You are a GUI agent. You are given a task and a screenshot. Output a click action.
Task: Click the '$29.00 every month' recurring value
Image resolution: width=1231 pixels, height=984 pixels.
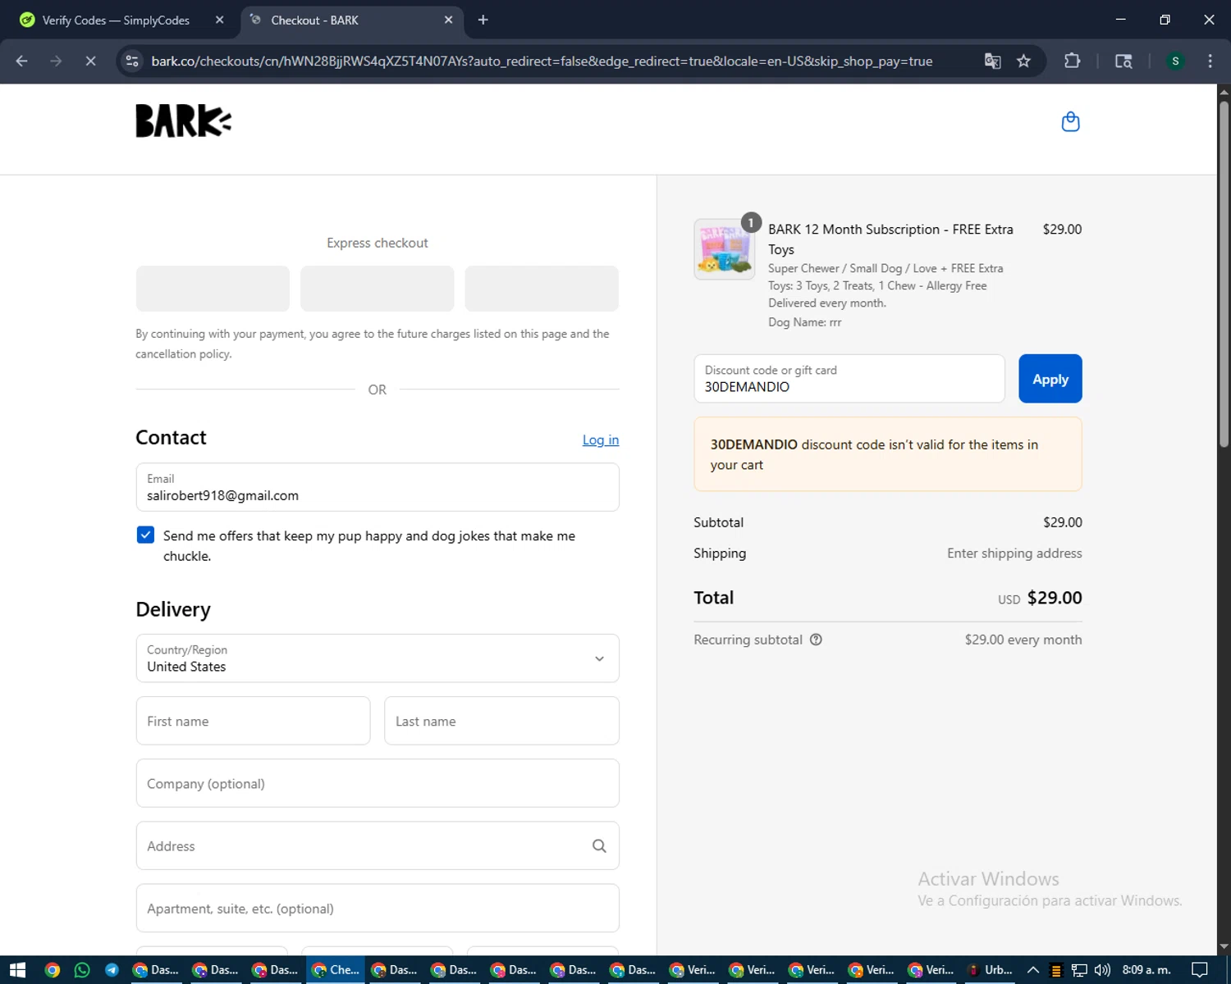pos(1023,640)
